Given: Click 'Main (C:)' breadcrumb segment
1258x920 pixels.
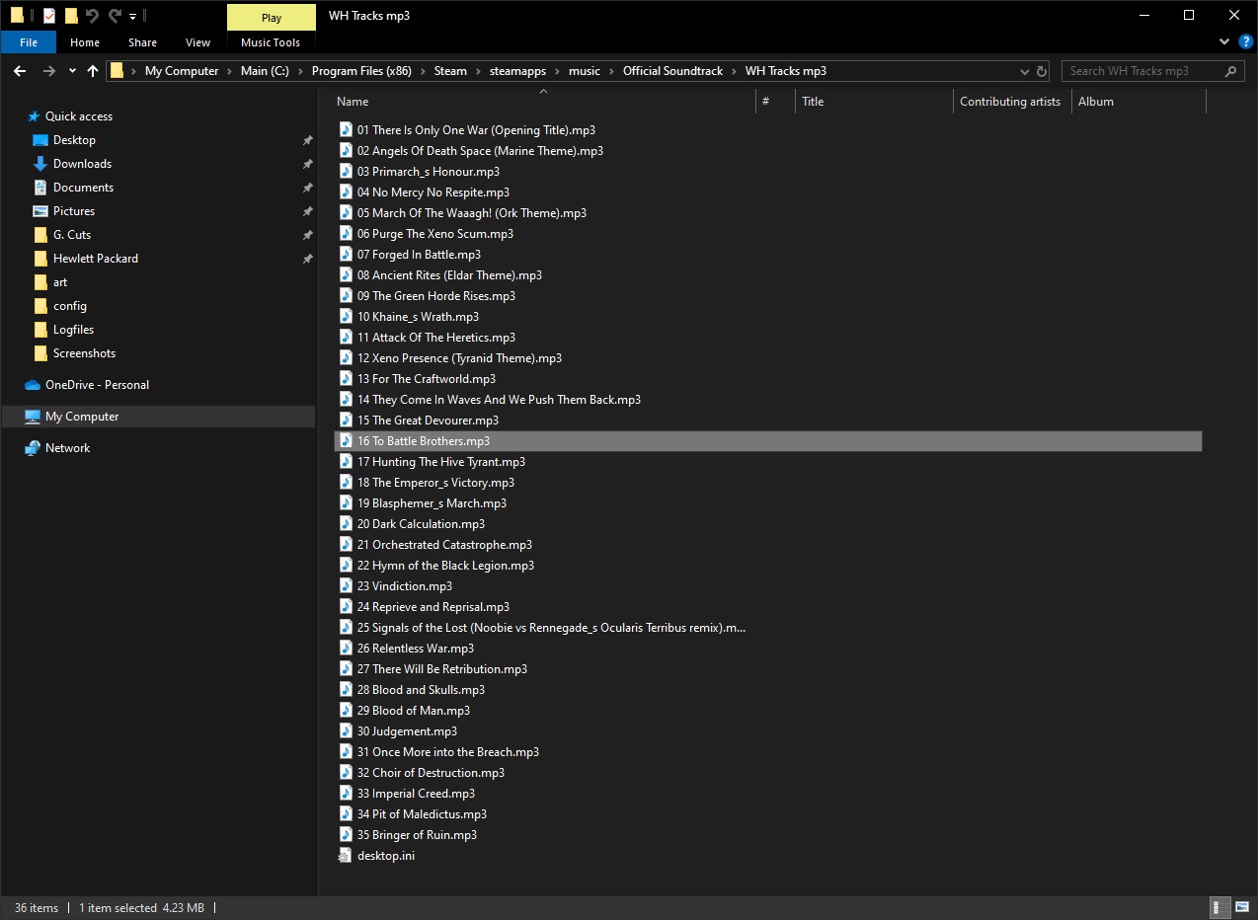Looking at the screenshot, I should click(265, 71).
